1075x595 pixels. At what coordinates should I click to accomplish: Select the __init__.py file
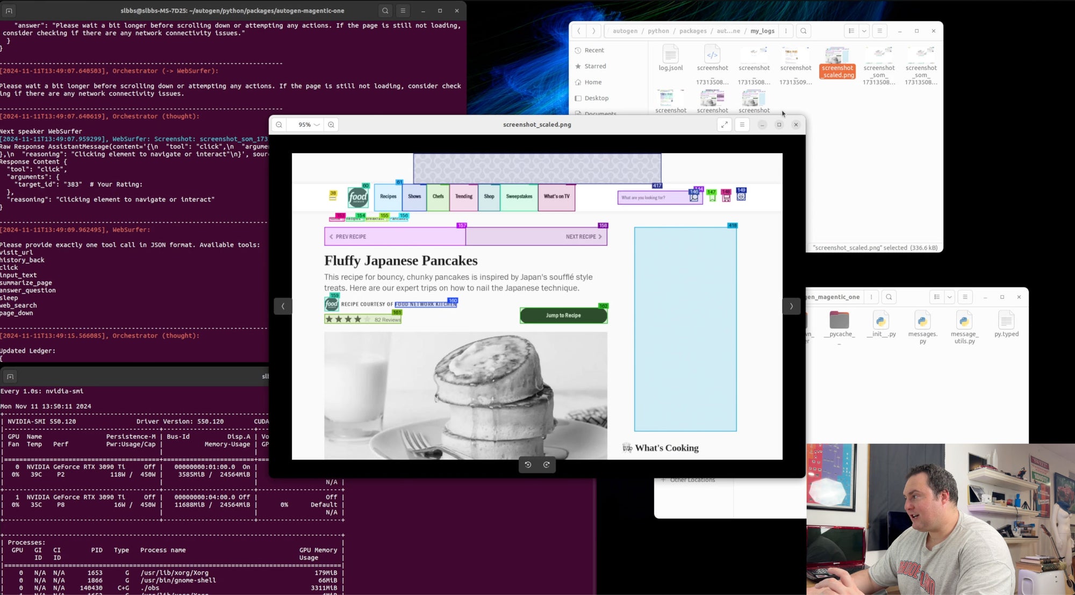881,324
